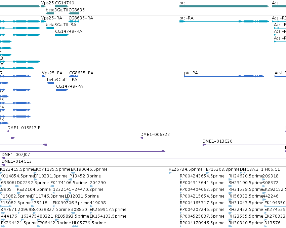Select the RE32104.5prime EST label

[34, 189]
